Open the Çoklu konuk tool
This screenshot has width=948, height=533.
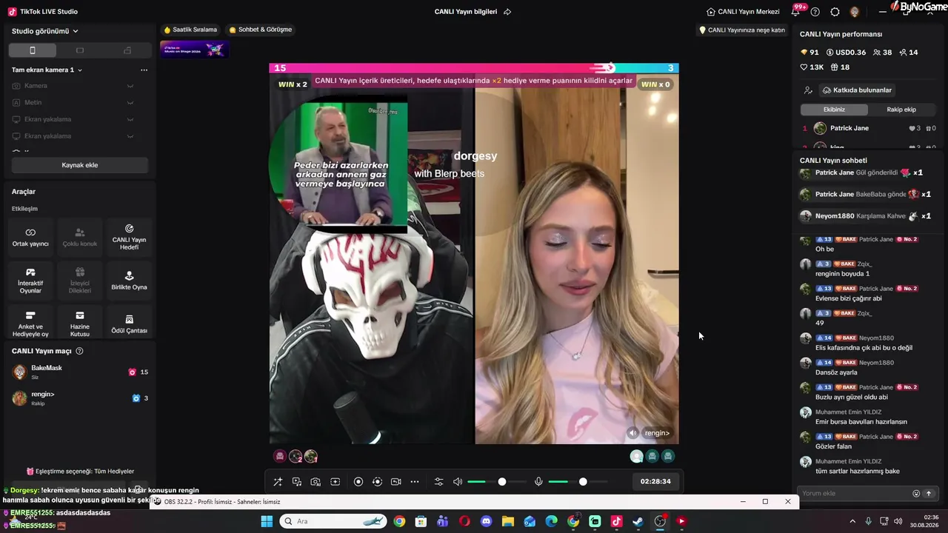click(80, 238)
